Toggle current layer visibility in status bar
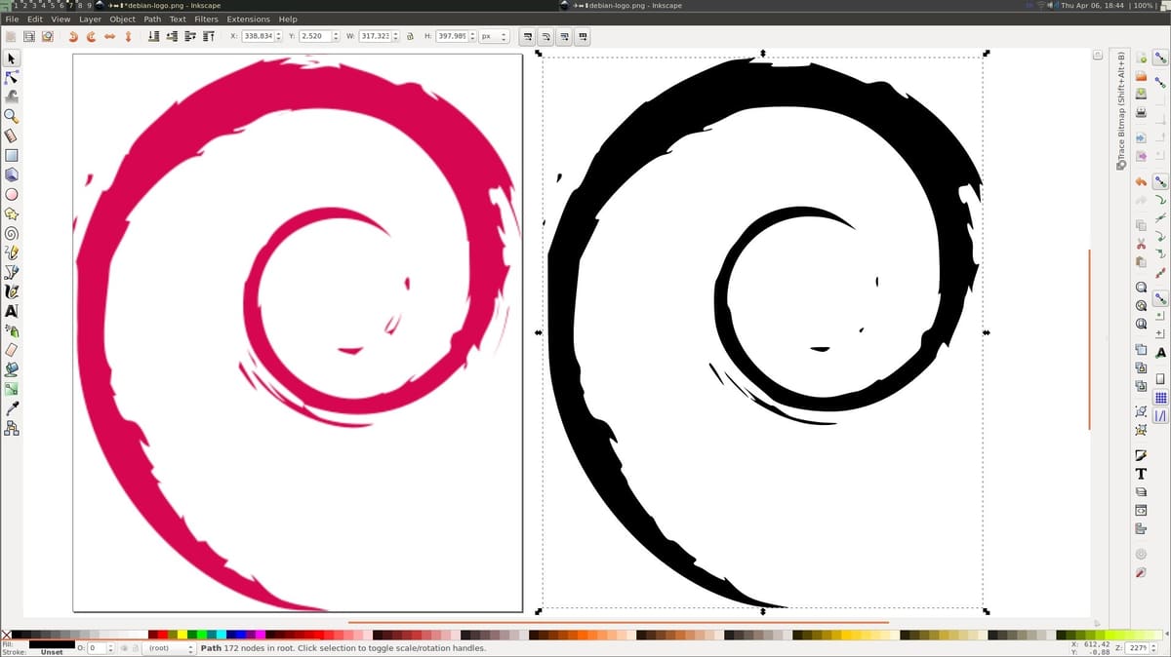 pyautogui.click(x=123, y=647)
